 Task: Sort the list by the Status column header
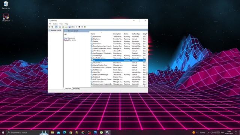[126, 34]
